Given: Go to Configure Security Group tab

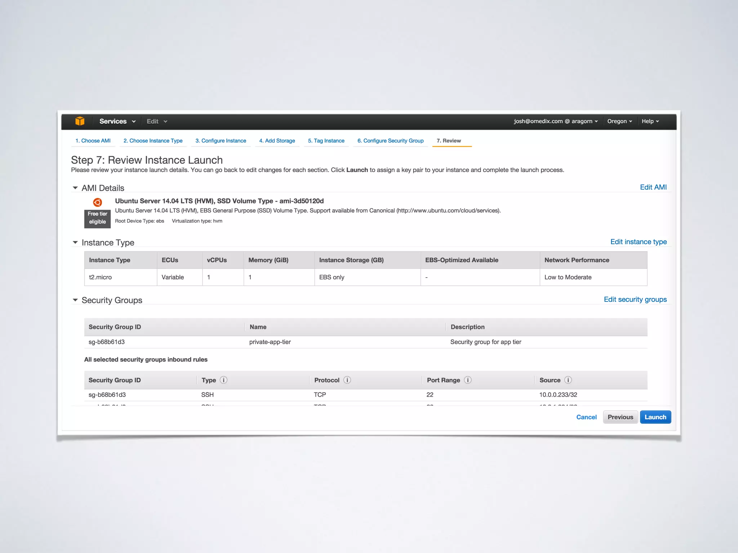Looking at the screenshot, I should (x=390, y=141).
